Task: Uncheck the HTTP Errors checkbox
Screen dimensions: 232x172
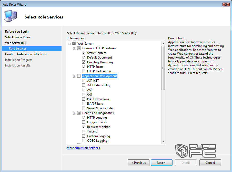Action: click(x=84, y=66)
